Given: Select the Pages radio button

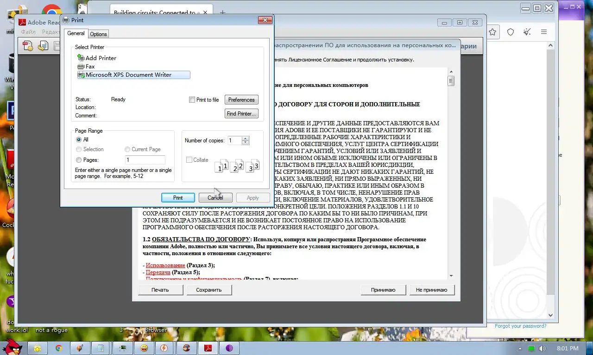Looking at the screenshot, I should [79, 160].
